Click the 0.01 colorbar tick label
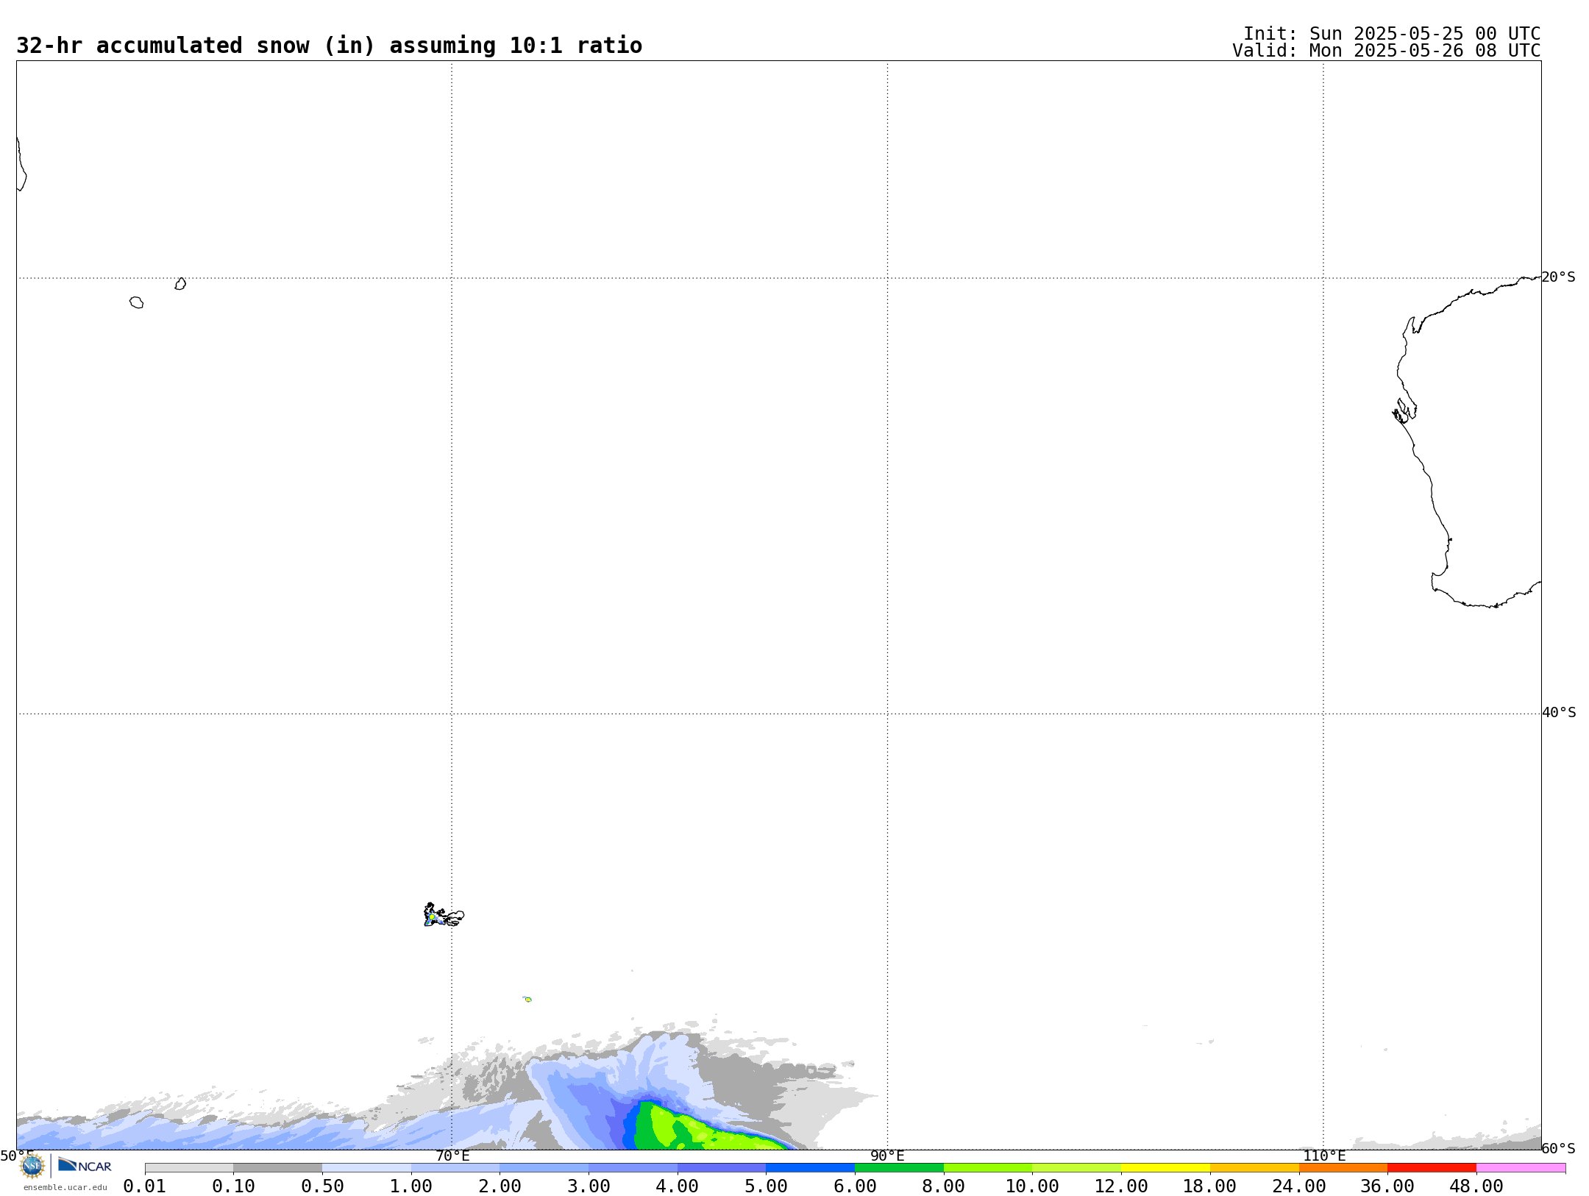1589x1196 pixels. 145,1186
